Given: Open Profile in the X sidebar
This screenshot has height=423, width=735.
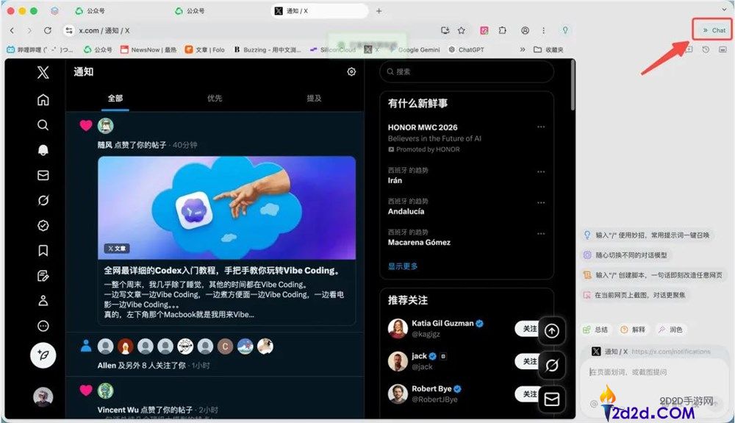Looking at the screenshot, I should click(x=43, y=301).
